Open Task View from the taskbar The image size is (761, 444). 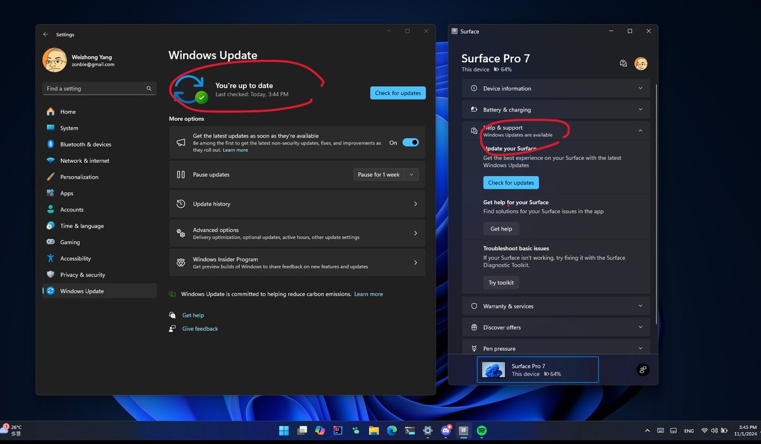point(302,431)
